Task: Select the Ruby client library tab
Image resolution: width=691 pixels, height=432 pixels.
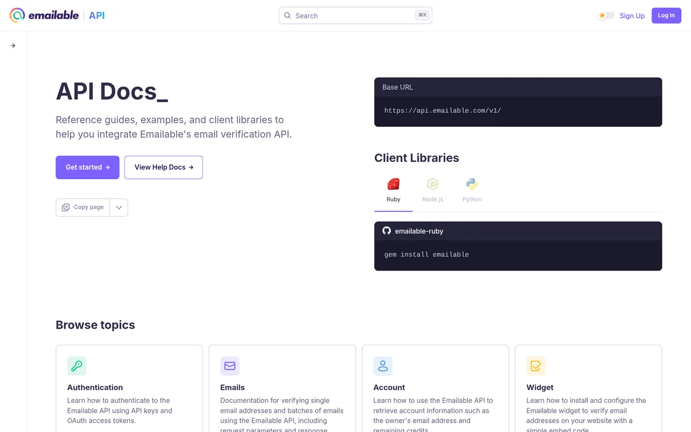Action: point(394,191)
